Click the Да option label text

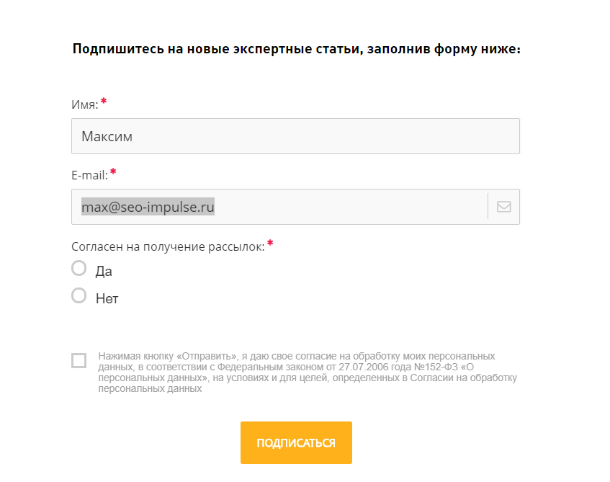[104, 269]
